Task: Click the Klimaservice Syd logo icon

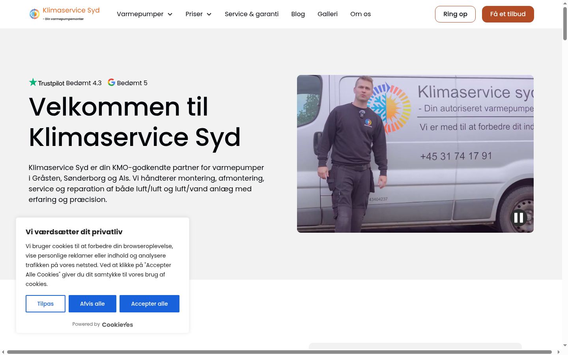Action: (x=35, y=14)
